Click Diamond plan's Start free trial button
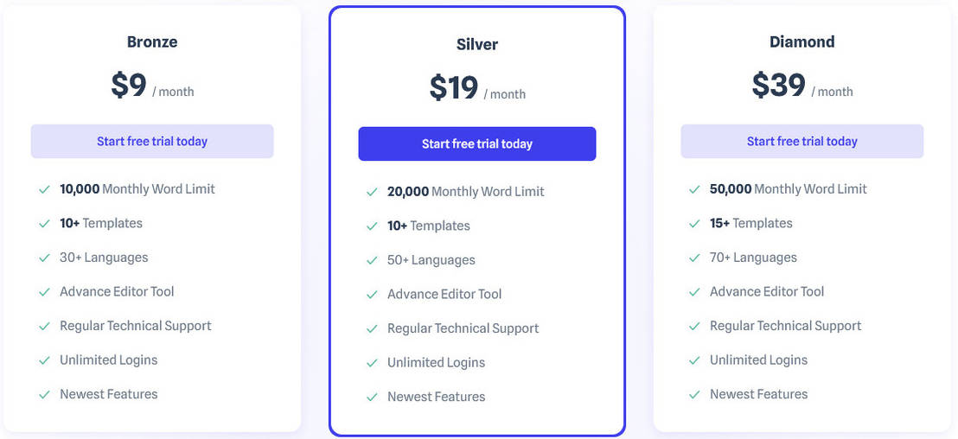Screen dimensions: 958x439 802,141
